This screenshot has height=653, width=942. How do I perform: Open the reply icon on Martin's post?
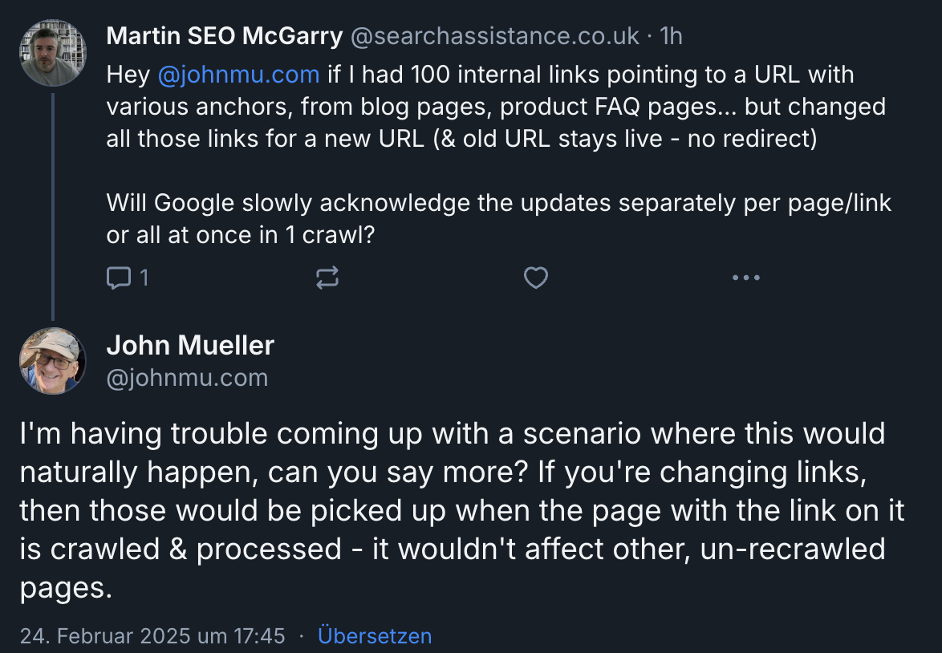pyautogui.click(x=119, y=277)
